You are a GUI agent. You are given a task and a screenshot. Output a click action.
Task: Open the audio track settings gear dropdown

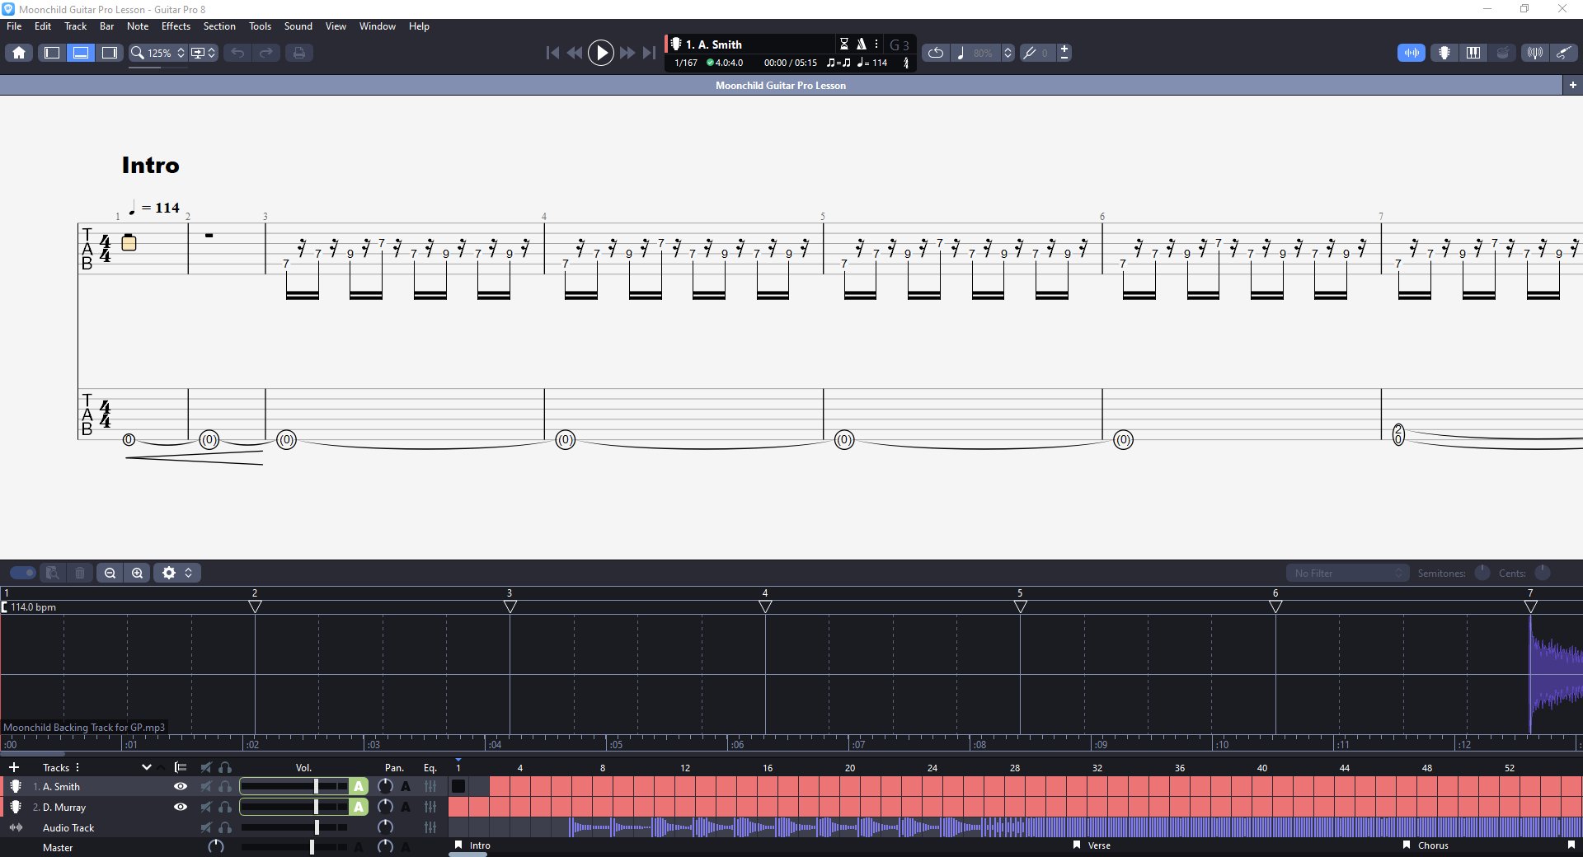pos(177,573)
